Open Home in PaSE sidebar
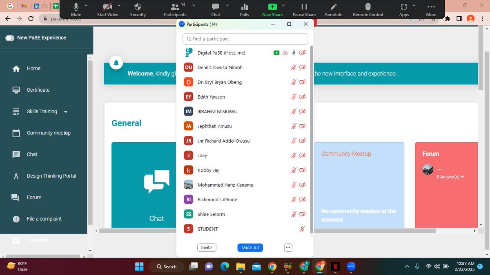The width and height of the screenshot is (490, 275). 33,68
